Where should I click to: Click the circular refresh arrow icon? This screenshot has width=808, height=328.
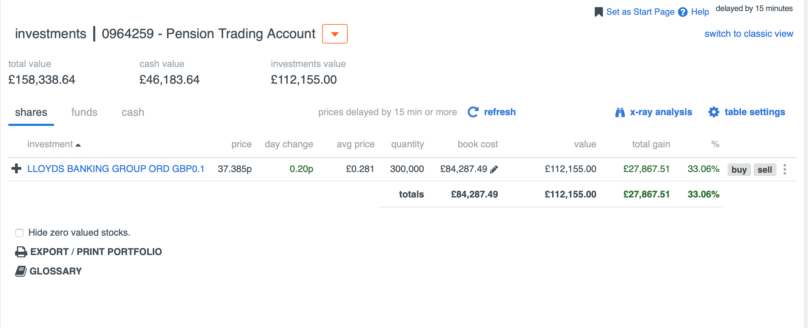(473, 112)
